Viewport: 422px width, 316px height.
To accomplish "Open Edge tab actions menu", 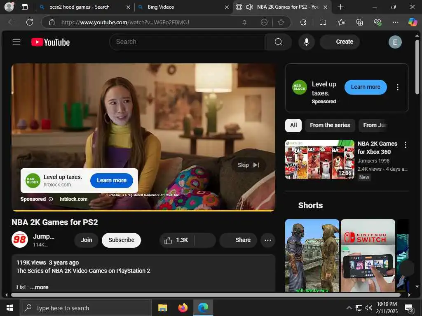I will [25, 7].
